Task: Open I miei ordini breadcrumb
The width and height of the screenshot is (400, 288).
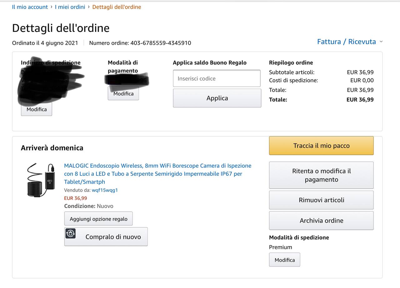Action: point(70,7)
